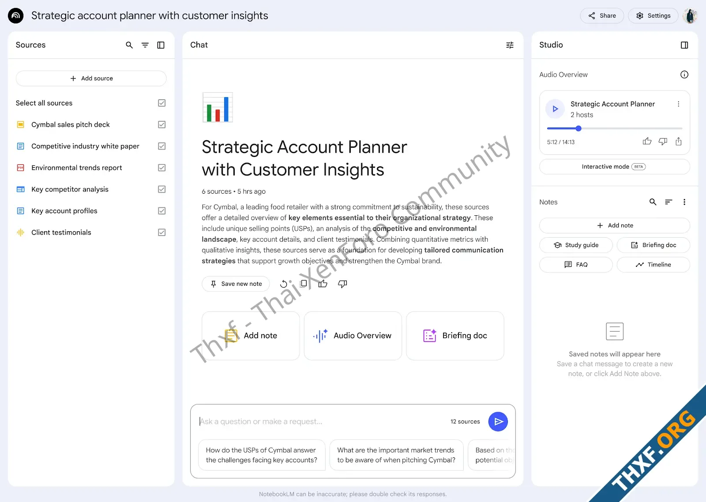
Task: Click the Audio Overview card
Action: [353, 336]
